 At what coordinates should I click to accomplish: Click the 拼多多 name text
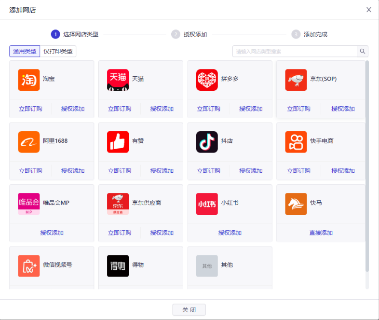pos(230,79)
